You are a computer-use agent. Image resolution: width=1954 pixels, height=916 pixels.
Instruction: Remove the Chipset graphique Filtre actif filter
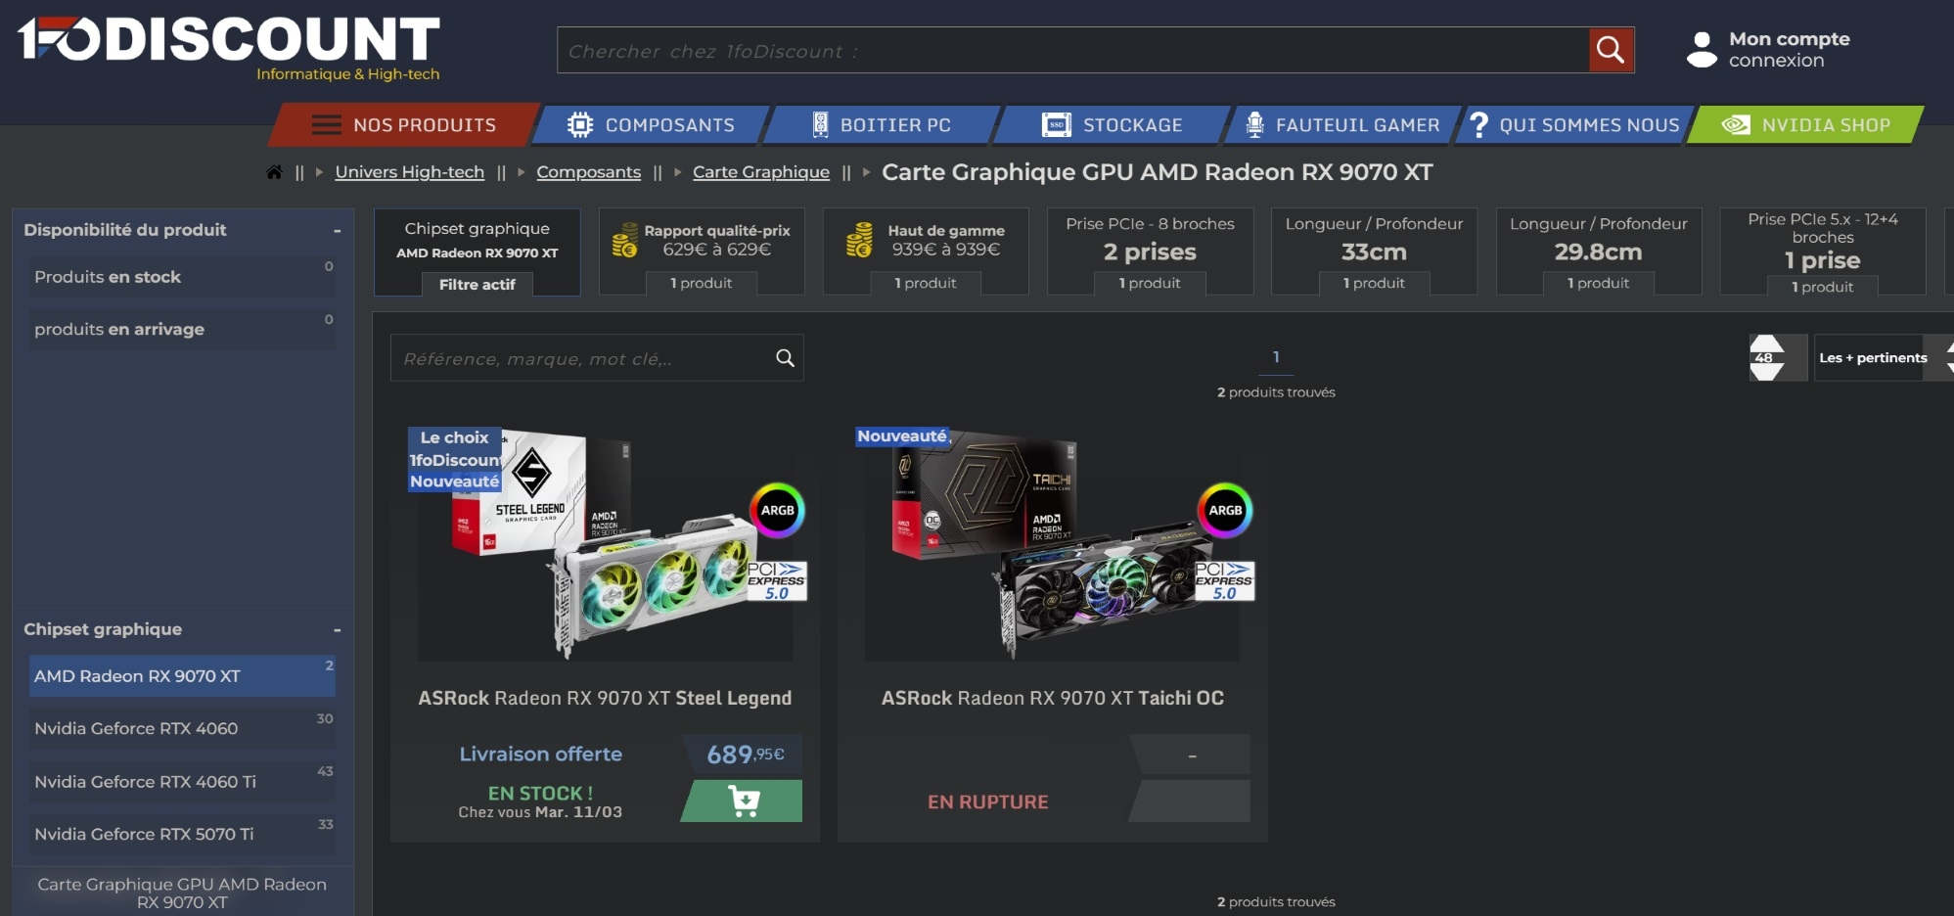pos(477,252)
